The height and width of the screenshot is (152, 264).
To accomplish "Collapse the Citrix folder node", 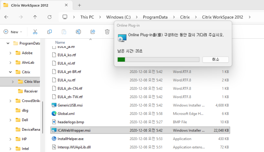I will click(x=10, y=72).
